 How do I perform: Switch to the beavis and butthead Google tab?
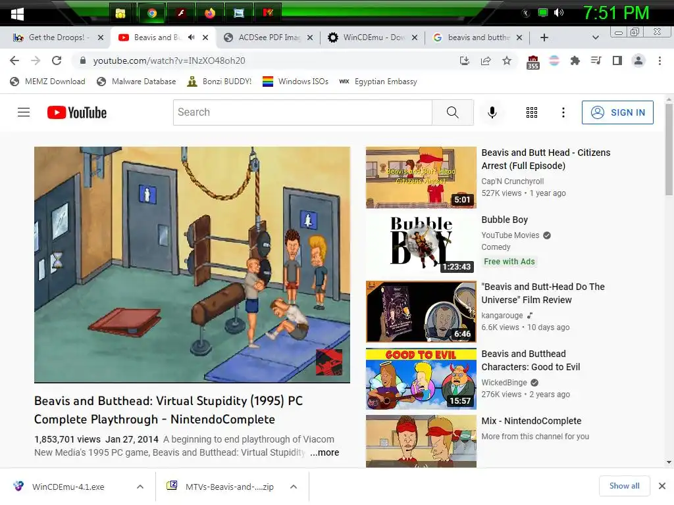[477, 37]
